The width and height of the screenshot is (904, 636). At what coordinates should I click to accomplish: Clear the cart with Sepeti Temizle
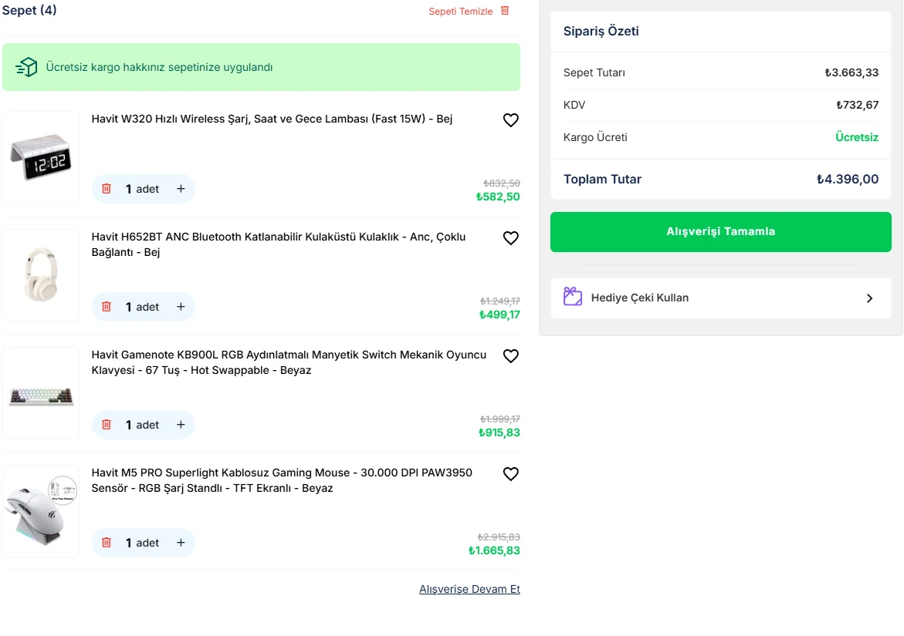pos(469,12)
